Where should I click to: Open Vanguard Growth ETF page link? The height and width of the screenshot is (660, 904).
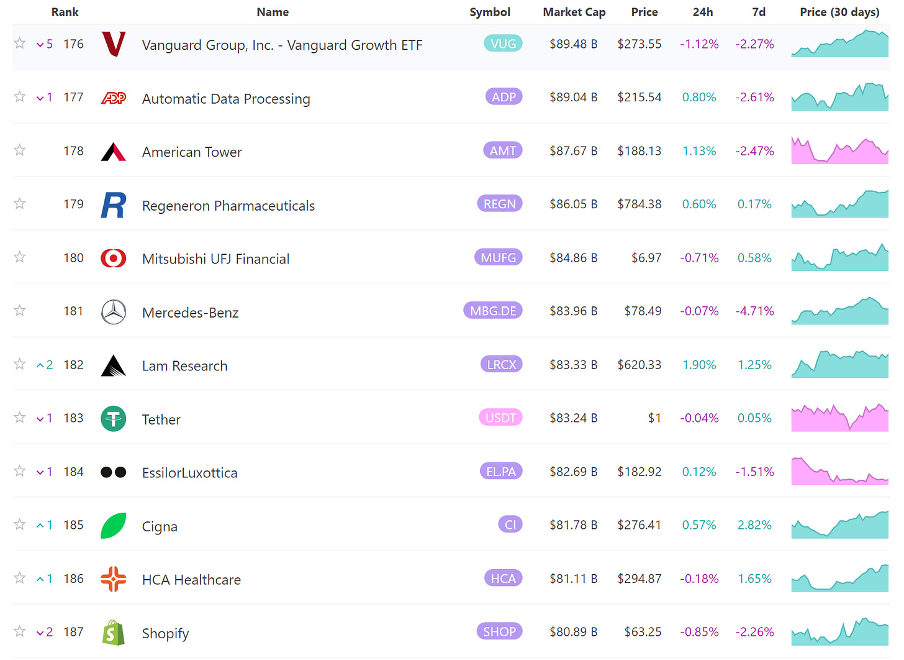pyautogui.click(x=282, y=45)
